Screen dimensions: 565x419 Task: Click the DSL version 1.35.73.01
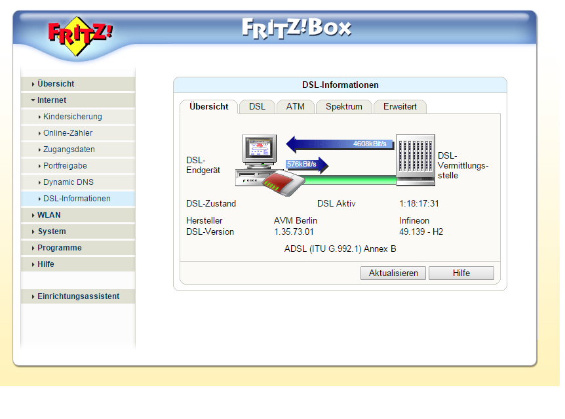(294, 232)
